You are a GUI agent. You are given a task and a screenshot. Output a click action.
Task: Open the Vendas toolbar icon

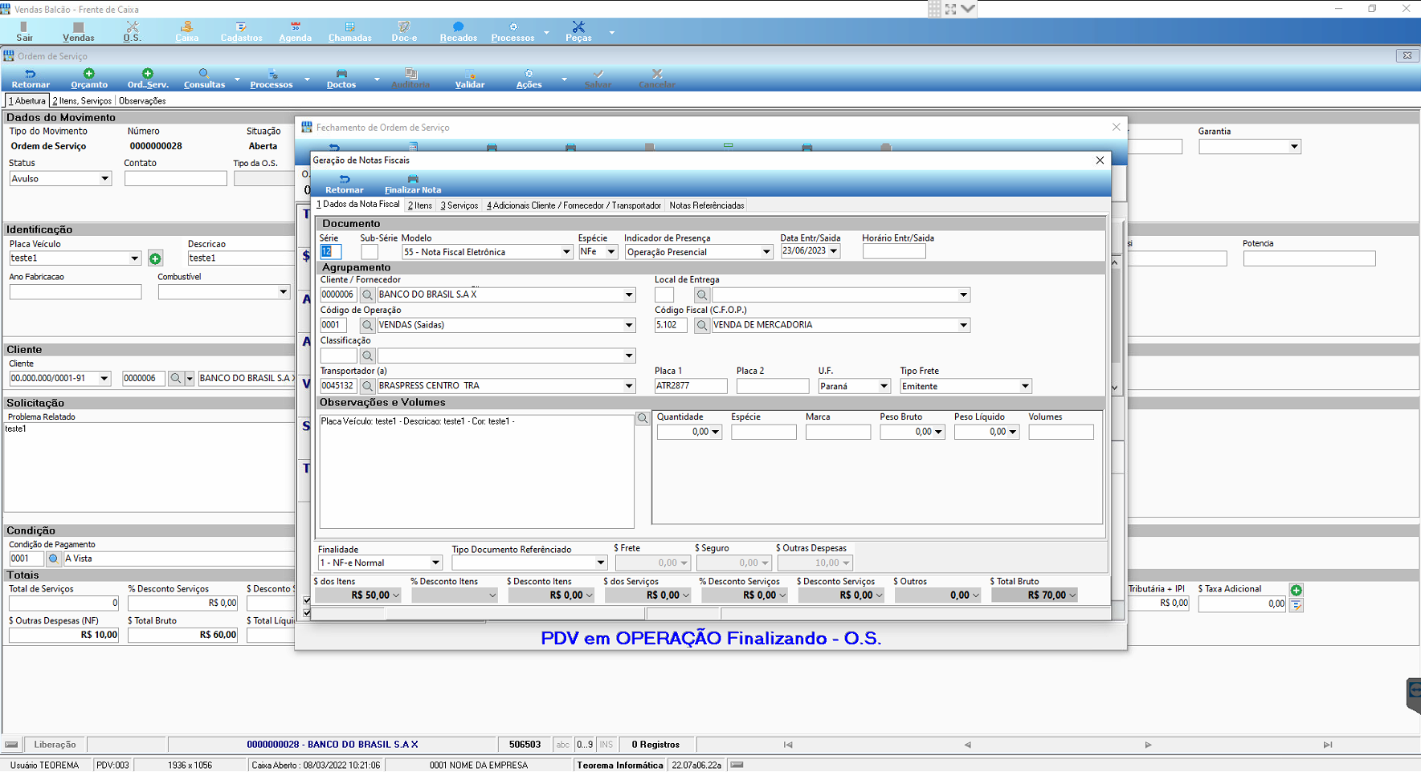point(78,31)
